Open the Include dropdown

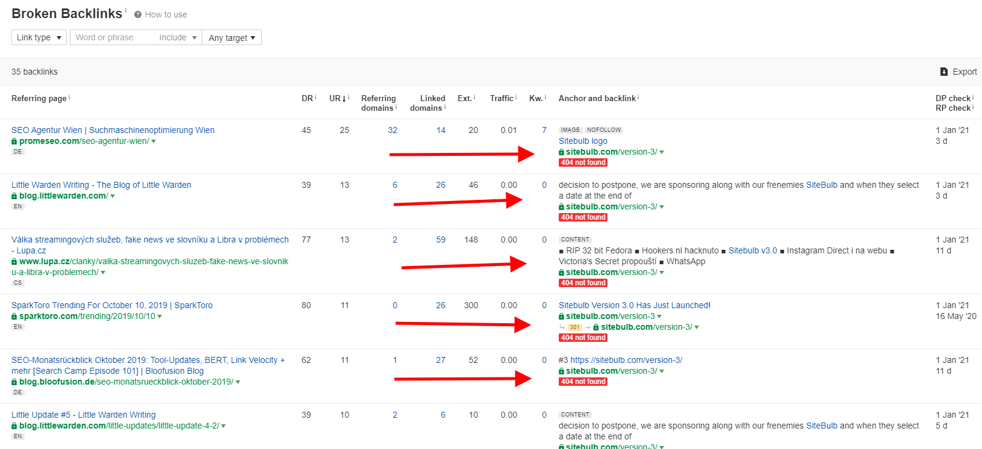coord(178,37)
